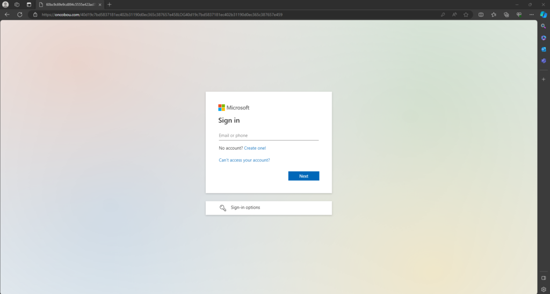Open sidebar settings gear
Screen dimensions: 550x294
coord(544,290)
